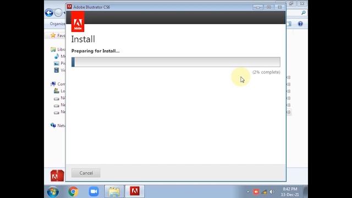Open the Videos library in Explorer sidebar
Viewport: 352px width, 198px height.
[59, 70]
